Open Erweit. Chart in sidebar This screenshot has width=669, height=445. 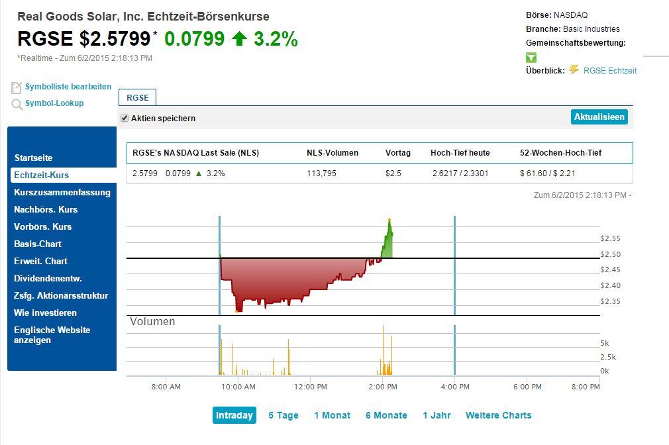(40, 261)
